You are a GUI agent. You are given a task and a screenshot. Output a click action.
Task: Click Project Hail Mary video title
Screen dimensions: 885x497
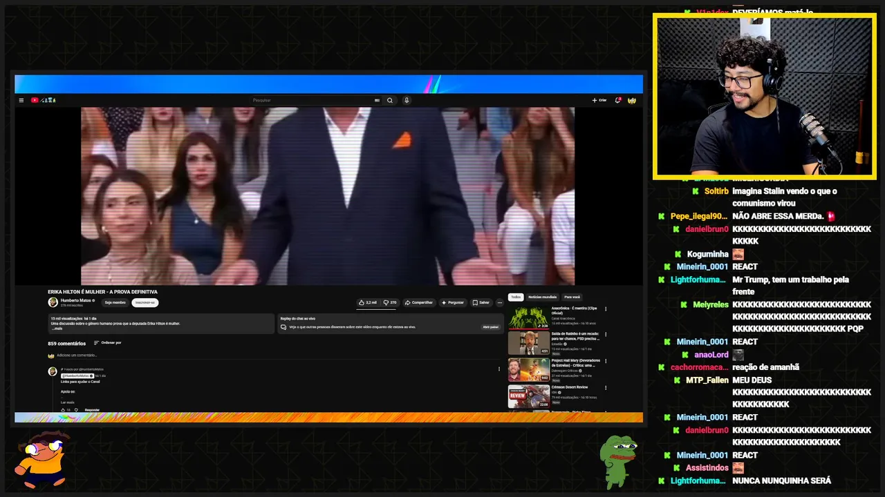pos(575,362)
